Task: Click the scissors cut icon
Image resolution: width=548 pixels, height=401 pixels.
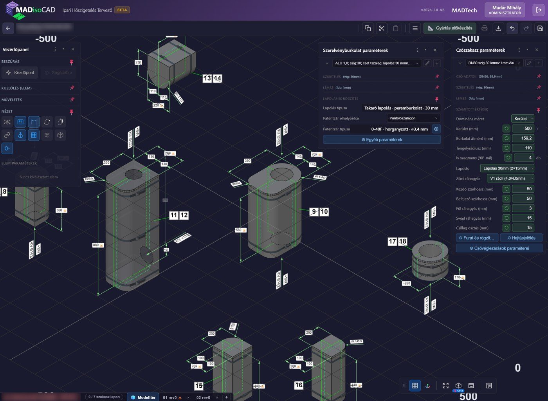Action: pos(382,28)
